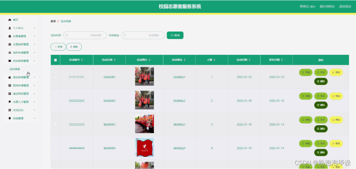This screenshot has height=169, width=356.
Task: Click the sort arrows on 人数 column
Action: (215, 60)
